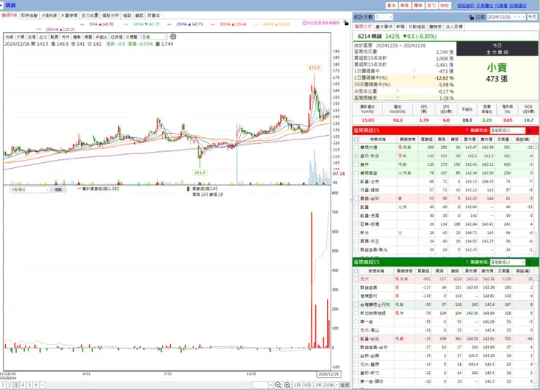540x390 pixels.
Task: Click the 主力 red button in top bar
Action: 431,6
